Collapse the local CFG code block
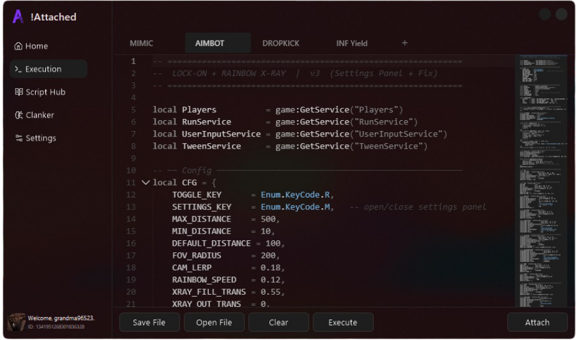Image resolution: width=579 pixels, height=340 pixels. tap(146, 182)
